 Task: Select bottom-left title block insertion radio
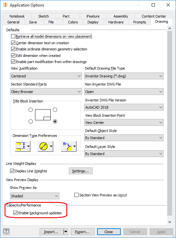coord(31,121)
